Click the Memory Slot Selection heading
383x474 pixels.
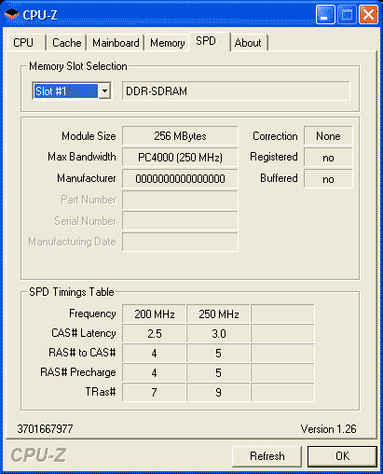[x=78, y=66]
